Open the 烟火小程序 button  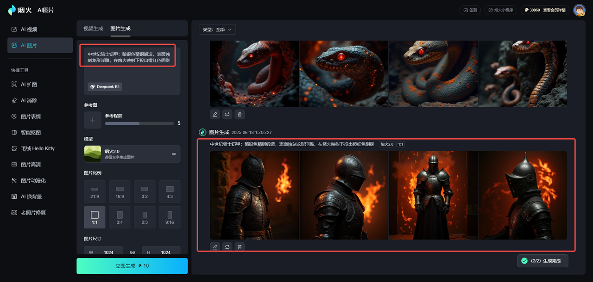501,10
